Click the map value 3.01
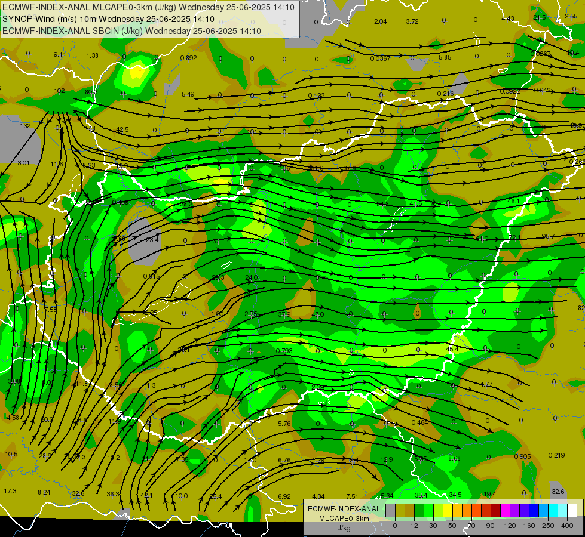The width and height of the screenshot is (585, 537). click(x=23, y=163)
